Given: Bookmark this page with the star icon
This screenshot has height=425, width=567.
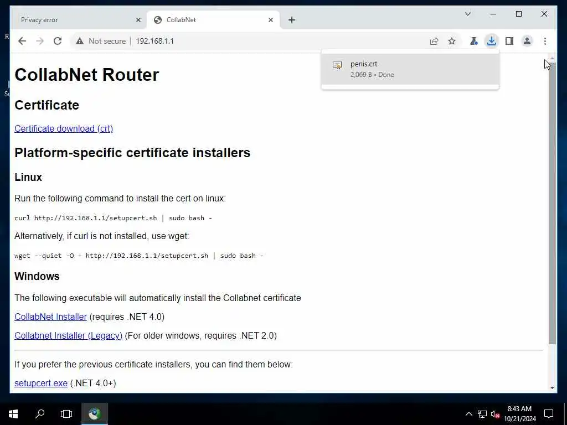Looking at the screenshot, I should tap(452, 41).
